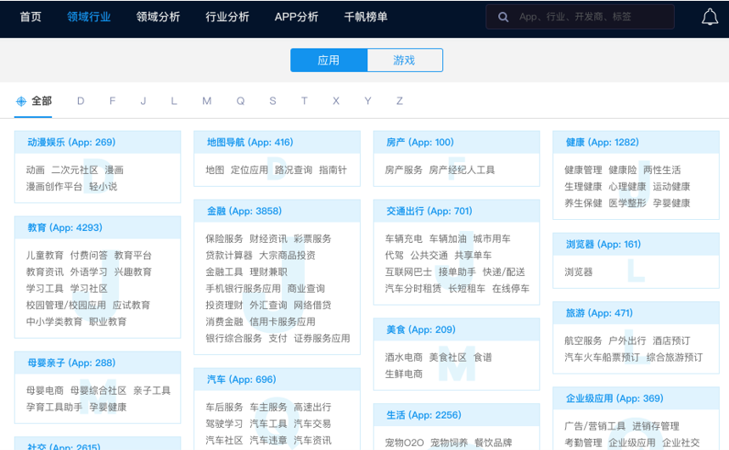Switch to the 应用 toggle
The height and width of the screenshot is (450, 729).
coord(328,60)
